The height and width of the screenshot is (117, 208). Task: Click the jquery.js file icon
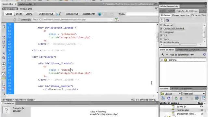tap(173, 106)
